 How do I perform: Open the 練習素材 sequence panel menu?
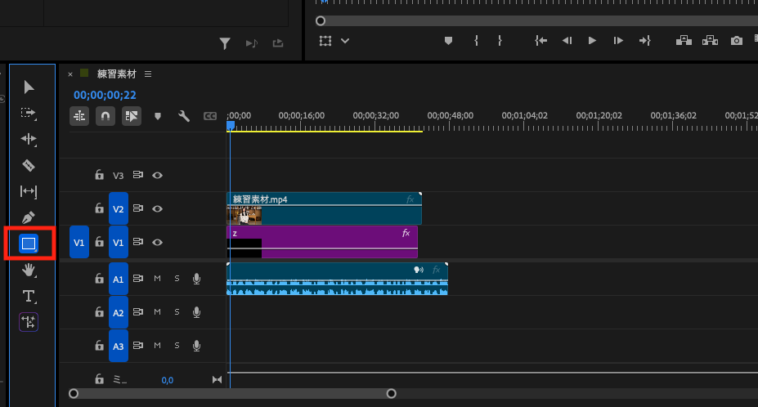pos(148,74)
